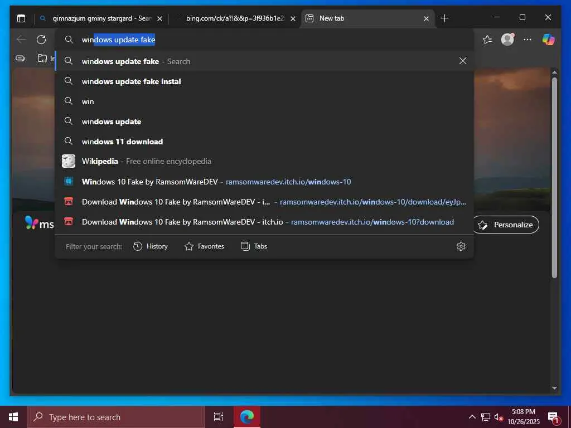Image resolution: width=571 pixels, height=428 pixels.
Task: Click the taskbar 'Type here to search' box
Action: pos(116,417)
